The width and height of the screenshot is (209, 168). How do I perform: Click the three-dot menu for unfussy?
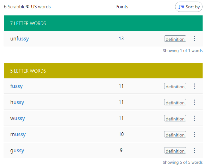click(x=194, y=39)
